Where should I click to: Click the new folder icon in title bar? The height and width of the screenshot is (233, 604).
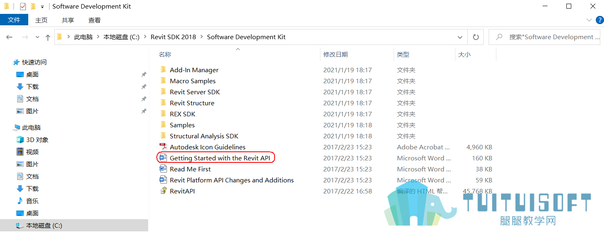tap(33, 7)
